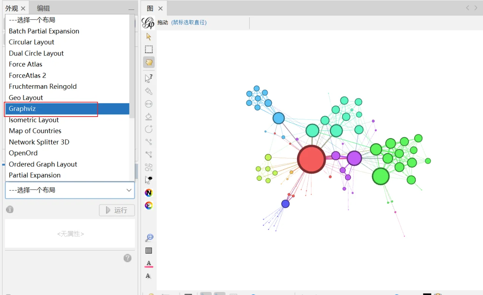
Task: Activate the drag hand tool
Action: tap(149, 62)
